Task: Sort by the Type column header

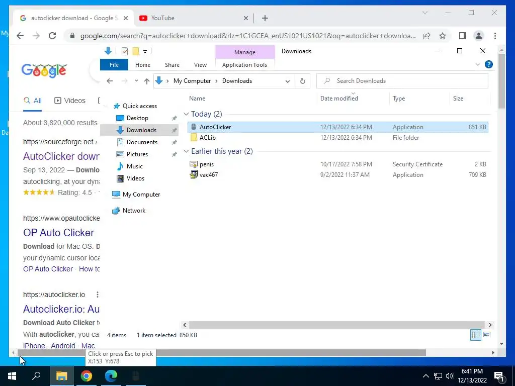Action: [399, 99]
